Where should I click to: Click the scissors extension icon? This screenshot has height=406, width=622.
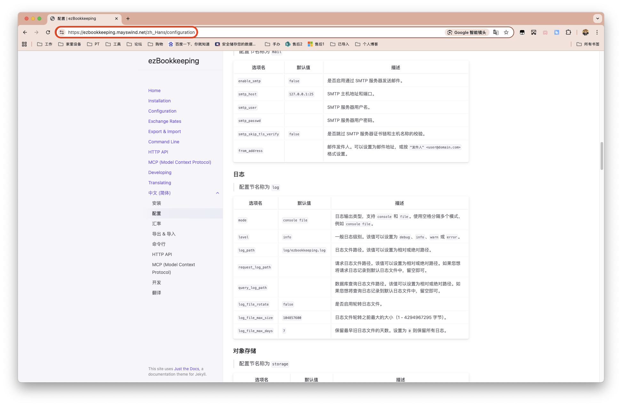click(x=534, y=32)
